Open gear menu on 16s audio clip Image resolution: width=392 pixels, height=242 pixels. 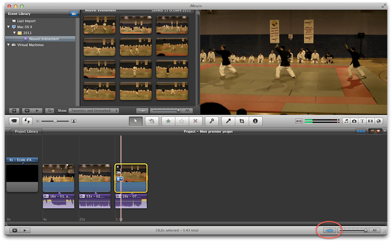pos(46,197)
